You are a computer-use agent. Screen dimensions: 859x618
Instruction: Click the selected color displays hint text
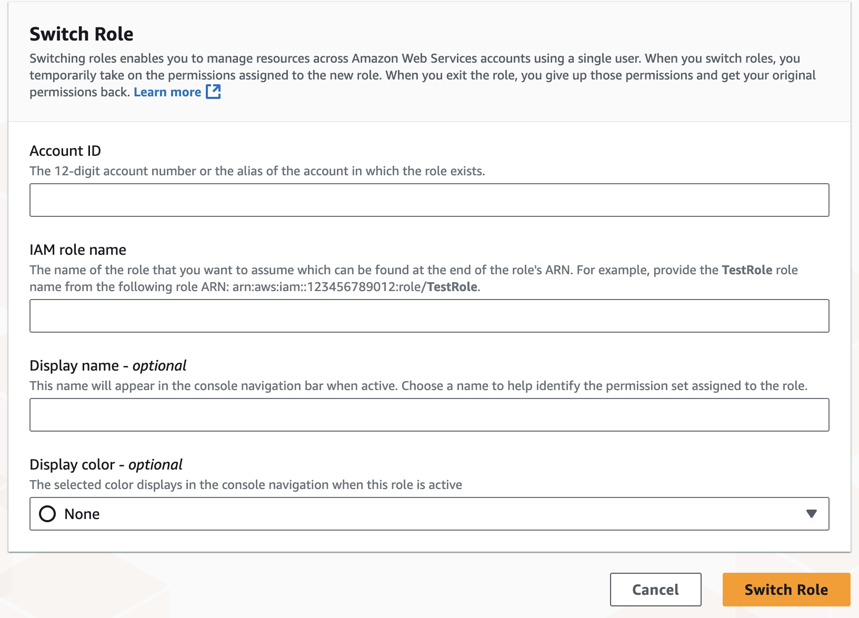(x=246, y=485)
